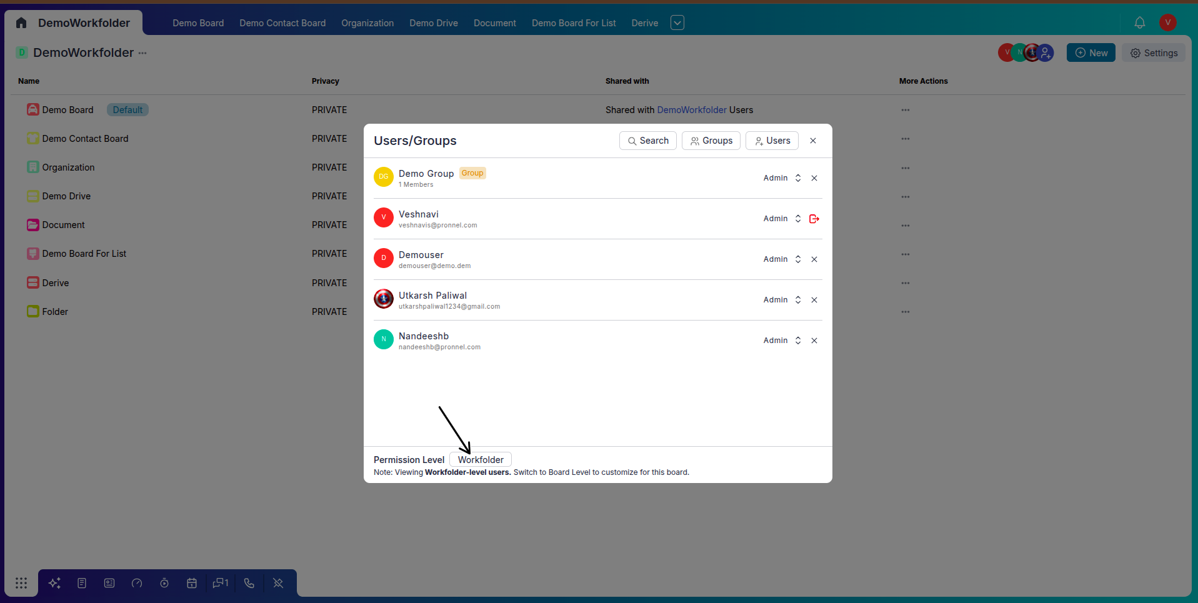Open the Organization row name

coord(68,167)
